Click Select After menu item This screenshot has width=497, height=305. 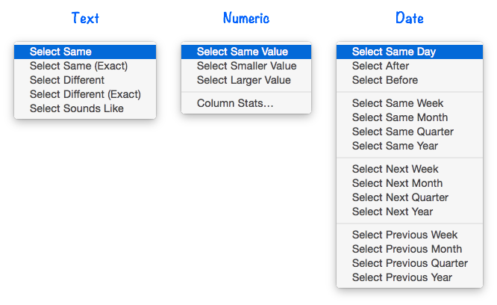pos(410,66)
